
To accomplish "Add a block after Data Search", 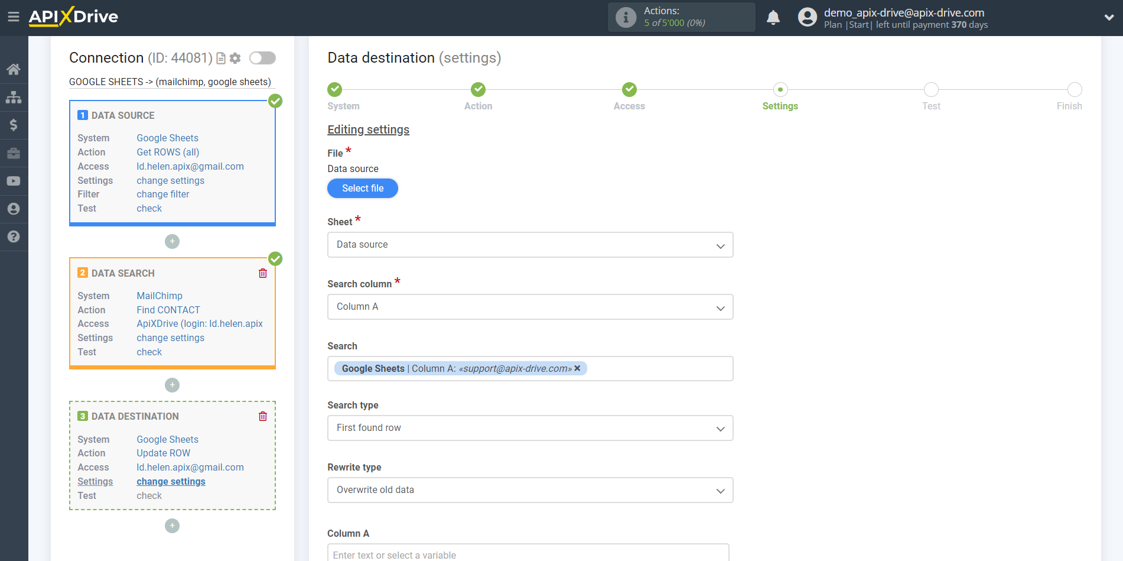I will [172, 385].
